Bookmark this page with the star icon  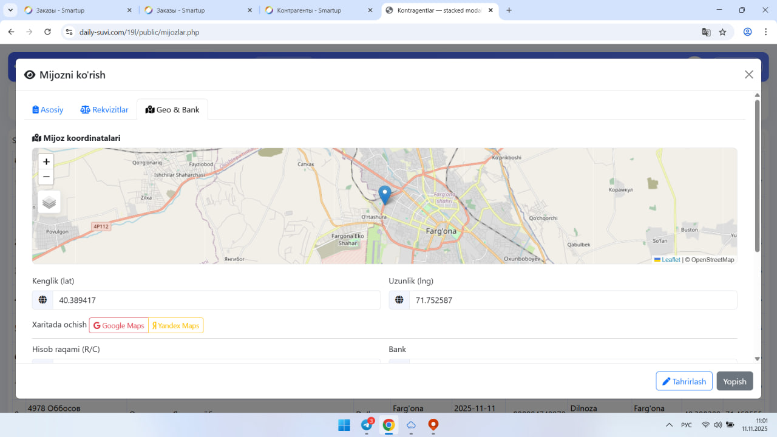722,32
